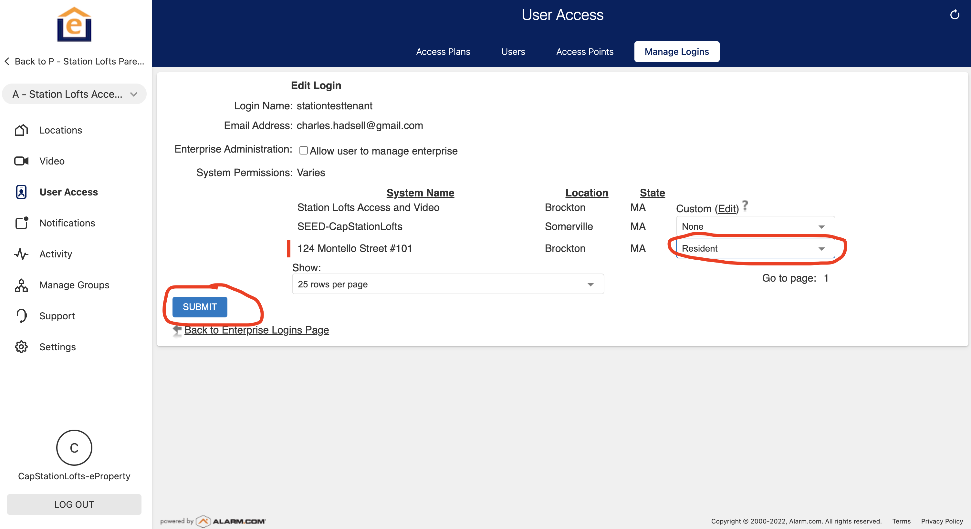Click the Station Lofts Access and Video row

[368, 207]
